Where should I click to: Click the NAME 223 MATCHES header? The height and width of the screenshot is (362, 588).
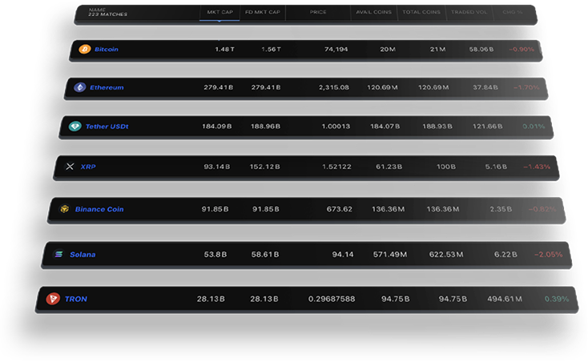click(x=107, y=12)
